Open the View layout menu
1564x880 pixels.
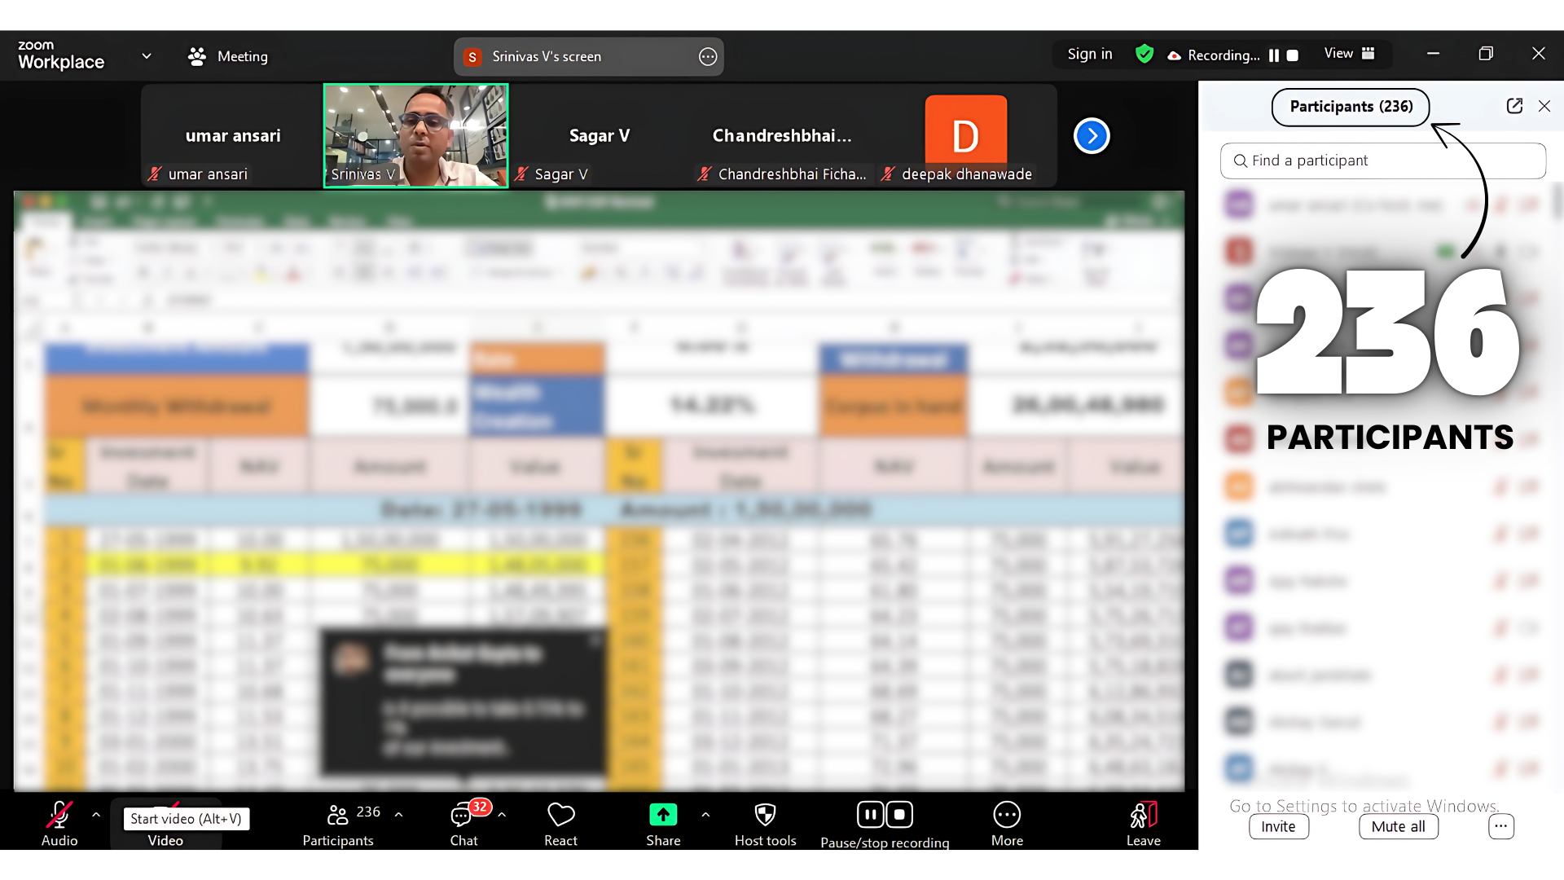1349,54
